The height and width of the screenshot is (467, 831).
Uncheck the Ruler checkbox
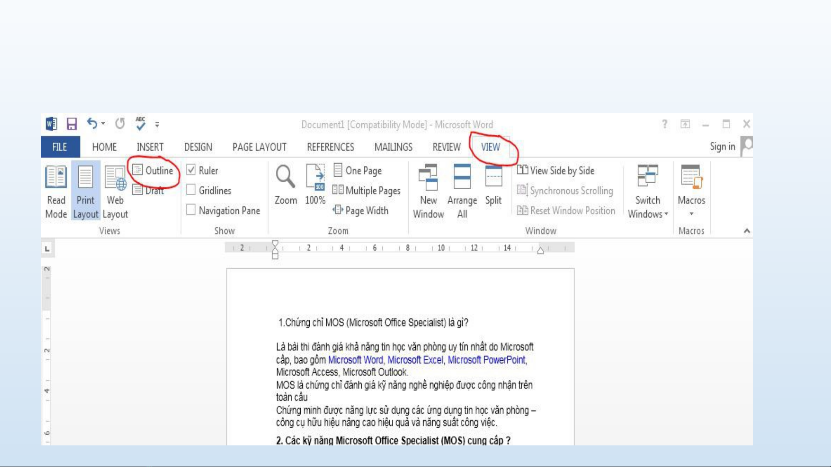(x=191, y=170)
